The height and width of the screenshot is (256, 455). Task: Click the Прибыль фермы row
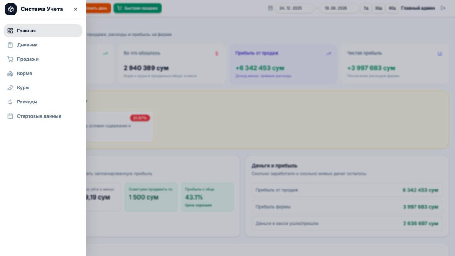coord(347,207)
